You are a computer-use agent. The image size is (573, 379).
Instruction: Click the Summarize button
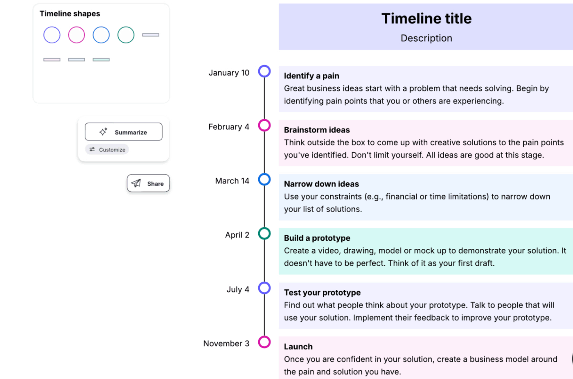[x=123, y=132]
